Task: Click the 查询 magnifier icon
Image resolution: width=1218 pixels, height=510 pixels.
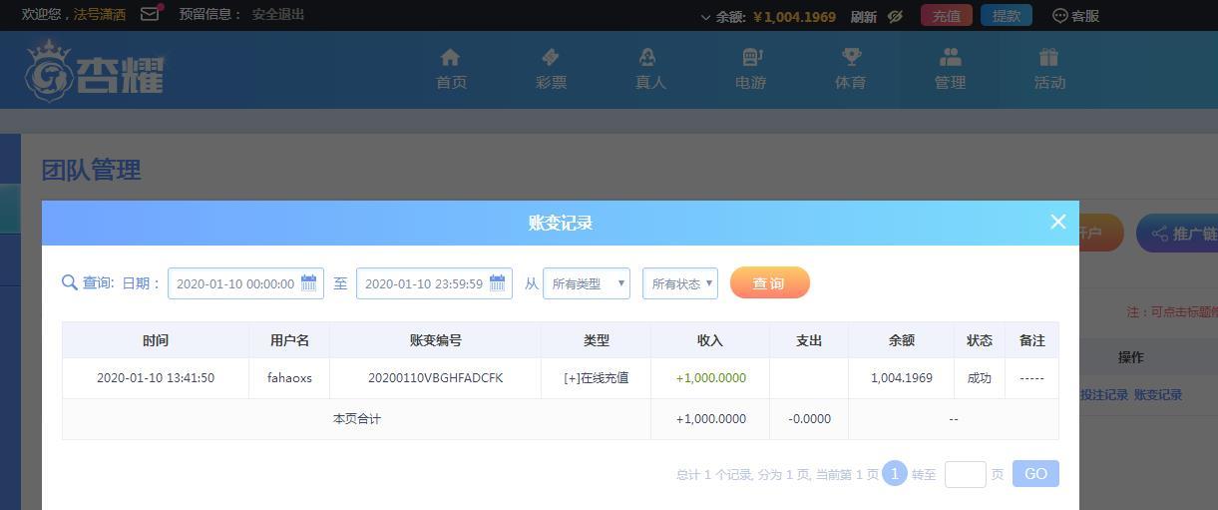Action: tap(70, 282)
